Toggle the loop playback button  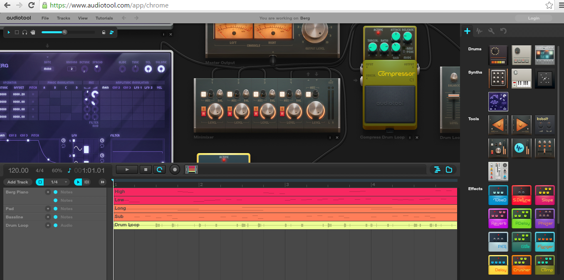[159, 169]
